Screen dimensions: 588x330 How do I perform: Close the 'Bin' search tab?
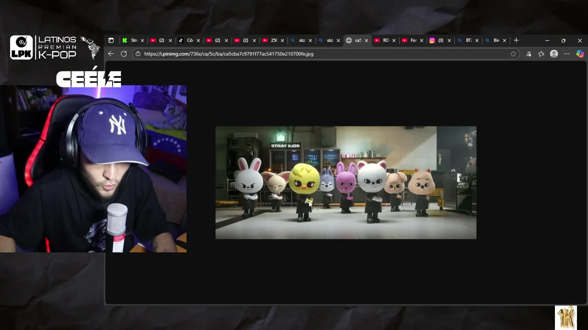click(504, 40)
